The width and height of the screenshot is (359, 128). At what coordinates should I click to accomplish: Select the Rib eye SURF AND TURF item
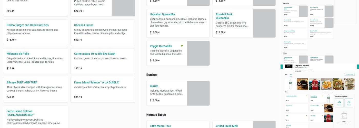22,82
